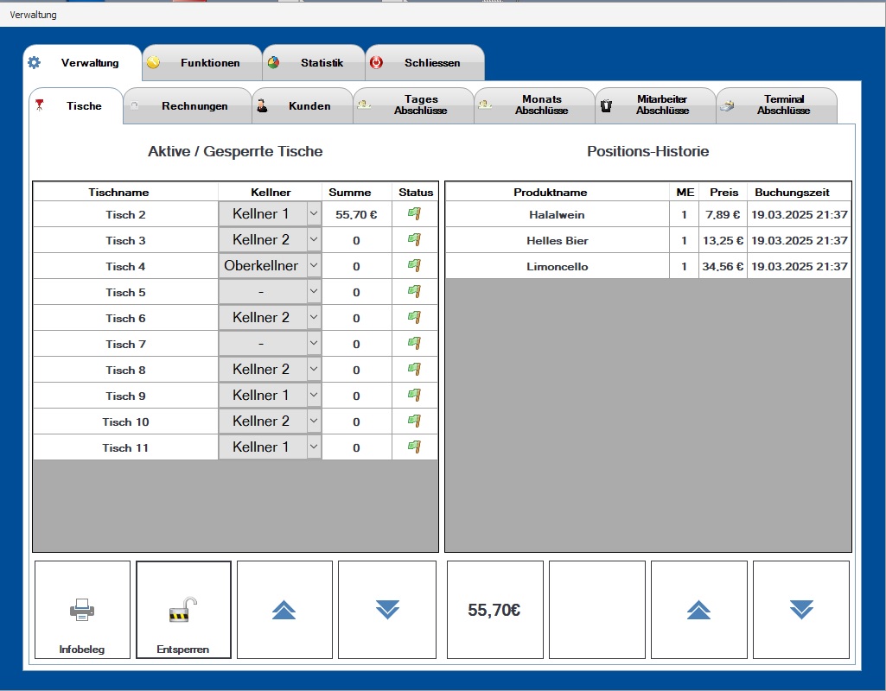886x691 pixels.
Task: Select the Limoncello row in Positions-Historie
Action: pos(557,267)
